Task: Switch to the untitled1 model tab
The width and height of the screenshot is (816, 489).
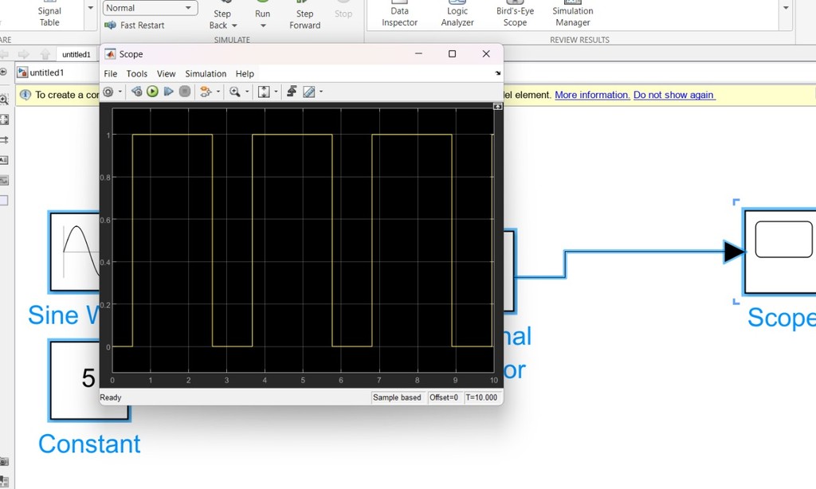Action: pos(76,54)
